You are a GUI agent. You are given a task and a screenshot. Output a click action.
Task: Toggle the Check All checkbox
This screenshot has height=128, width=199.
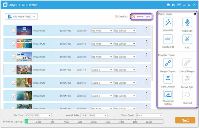click(x=116, y=17)
